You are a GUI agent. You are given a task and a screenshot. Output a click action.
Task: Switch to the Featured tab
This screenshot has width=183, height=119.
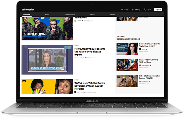(x=27, y=14)
